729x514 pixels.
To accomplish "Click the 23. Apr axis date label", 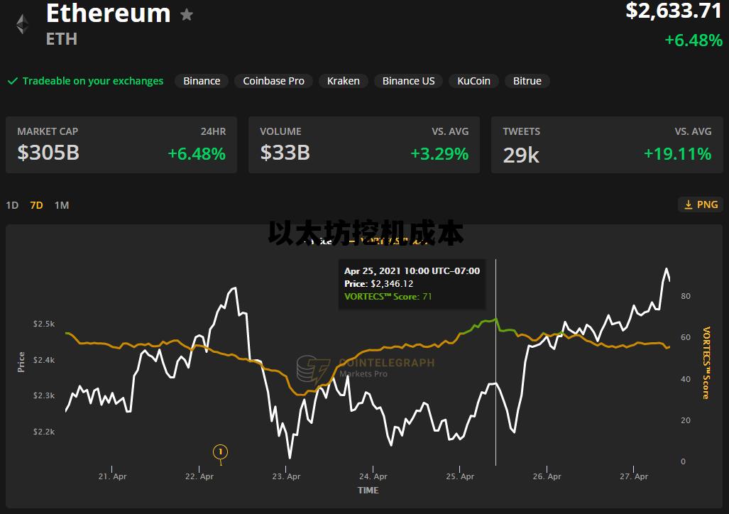I will tap(286, 476).
